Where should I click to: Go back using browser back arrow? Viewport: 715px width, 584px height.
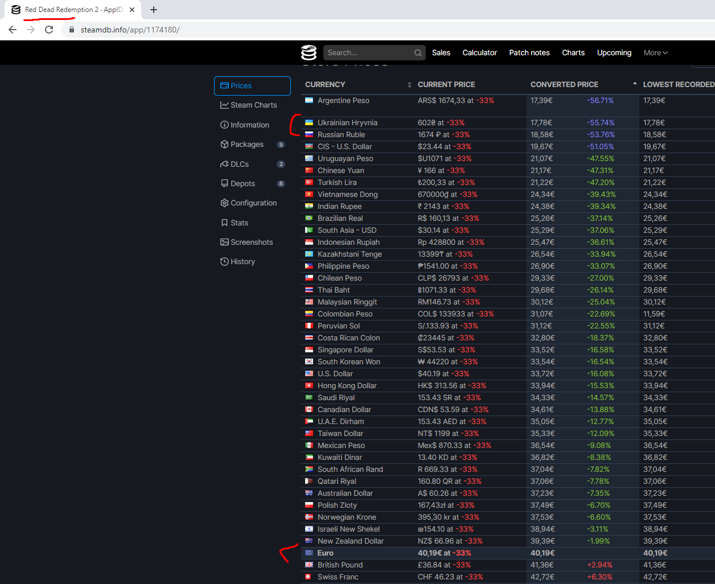[13, 30]
